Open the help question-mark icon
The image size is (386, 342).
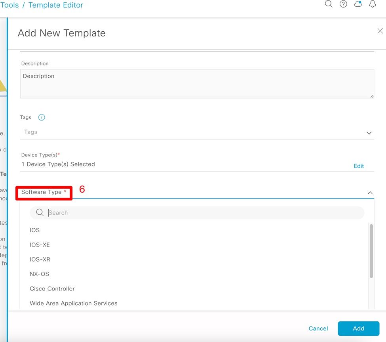[343, 4]
